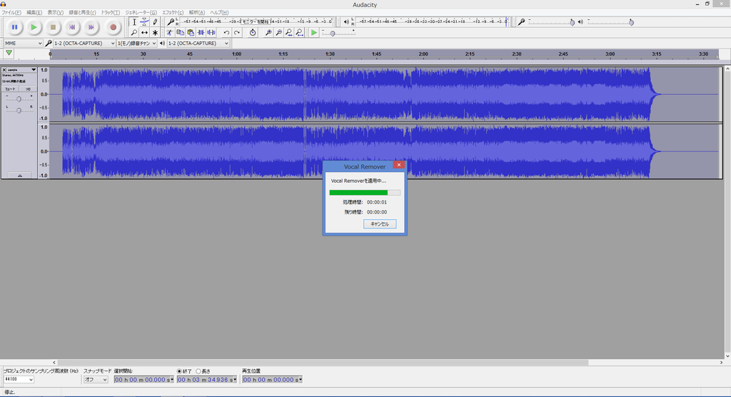Remove the sample track via its X button
Screen dimensions: 731x397
pyautogui.click(x=4, y=69)
